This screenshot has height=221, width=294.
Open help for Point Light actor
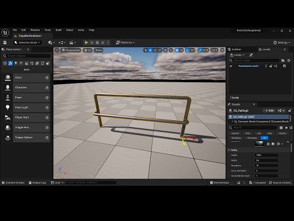pyautogui.click(x=47, y=107)
